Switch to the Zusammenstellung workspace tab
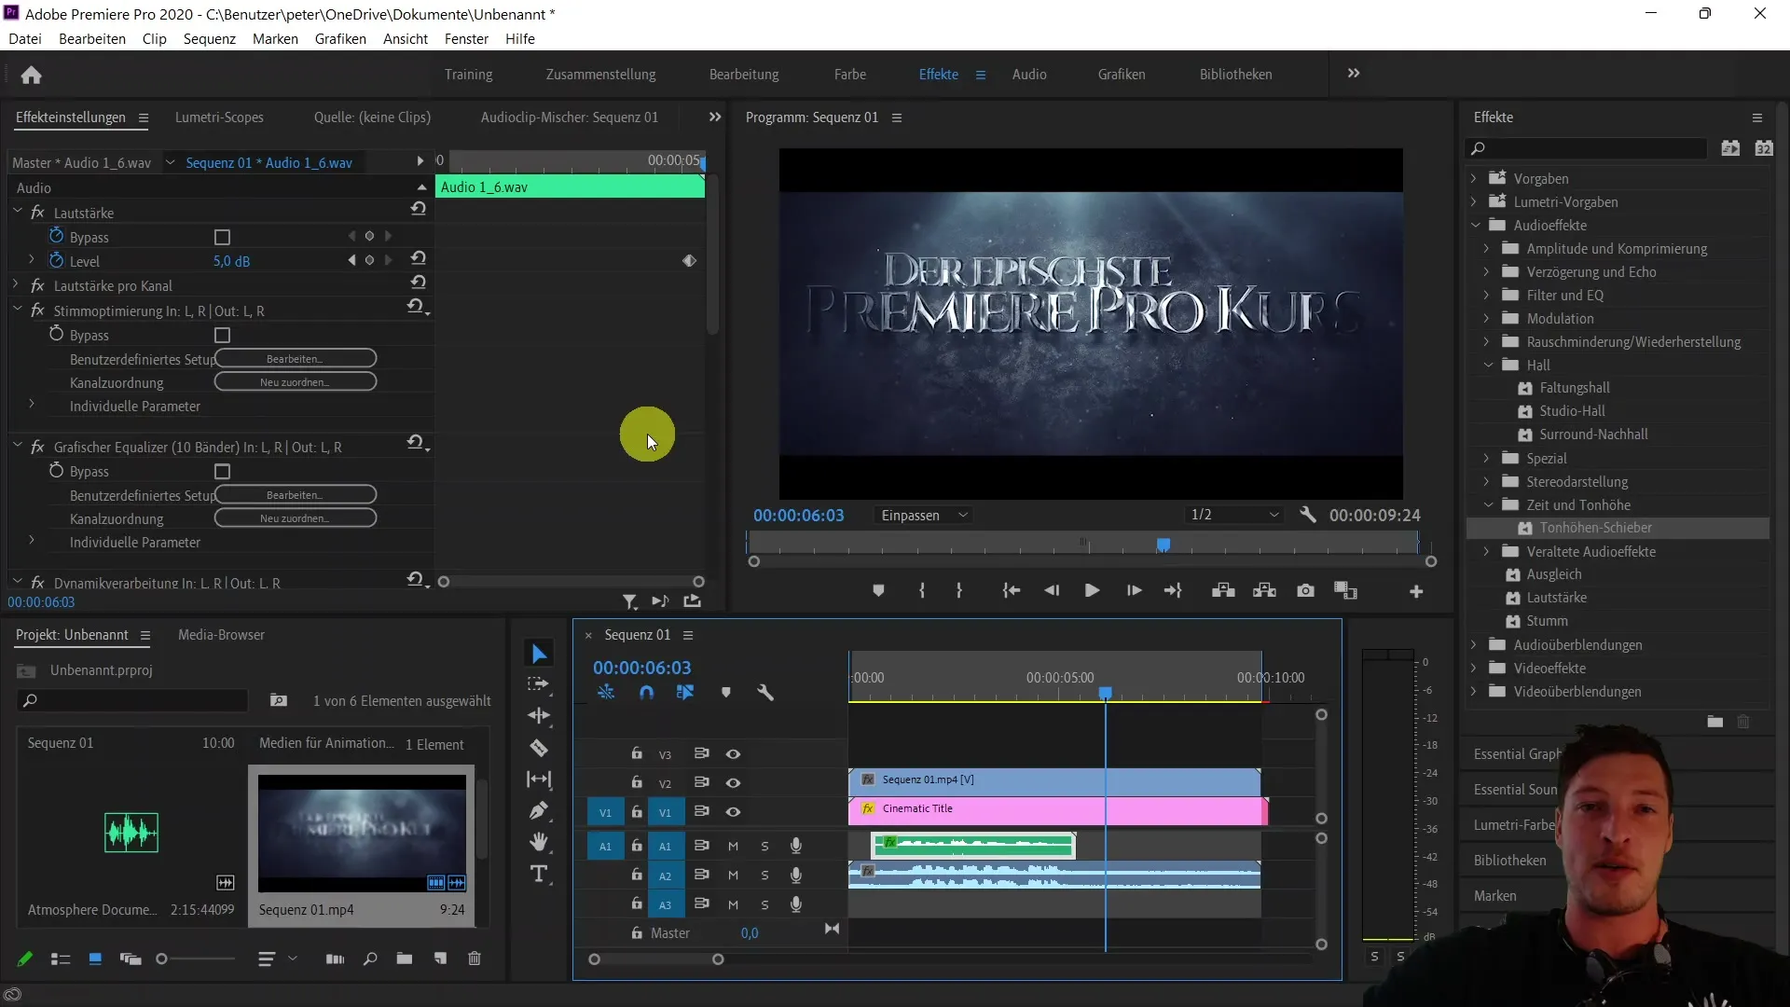This screenshot has width=1790, height=1007. point(601,74)
